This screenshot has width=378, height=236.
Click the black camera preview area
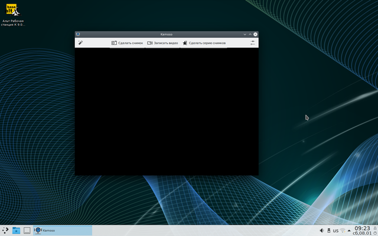[x=167, y=112]
